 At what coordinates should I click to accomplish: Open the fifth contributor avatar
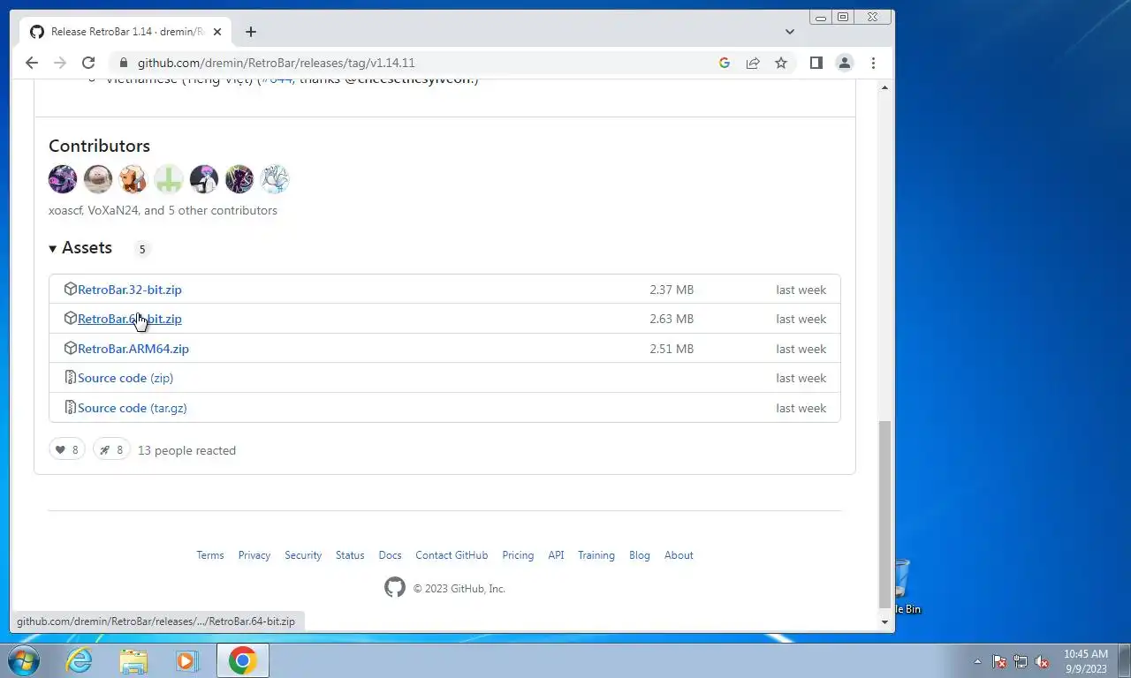click(204, 179)
